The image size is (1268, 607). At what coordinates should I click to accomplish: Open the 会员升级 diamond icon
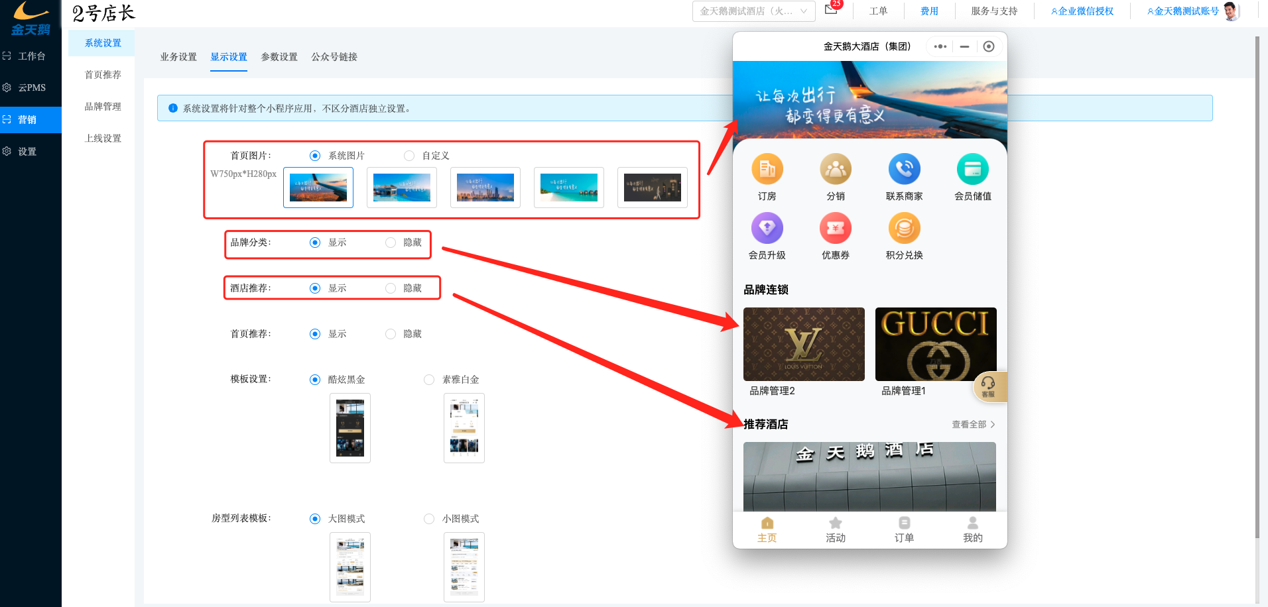[x=767, y=229]
